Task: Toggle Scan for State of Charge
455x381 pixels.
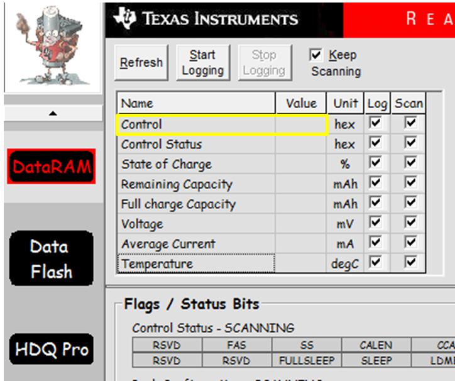Action: pos(410,162)
